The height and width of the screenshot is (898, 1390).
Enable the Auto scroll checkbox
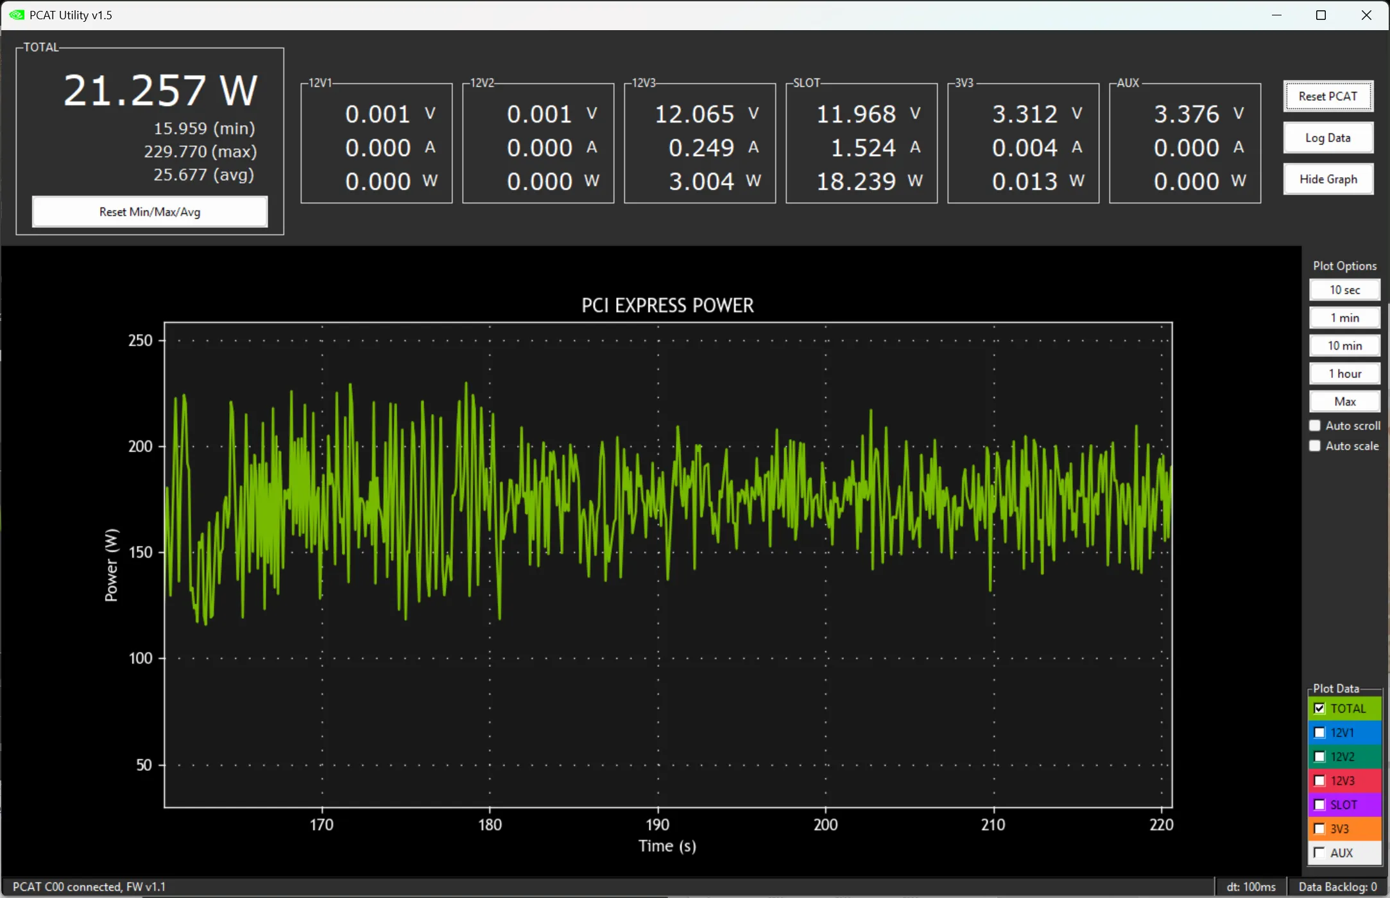click(1315, 426)
